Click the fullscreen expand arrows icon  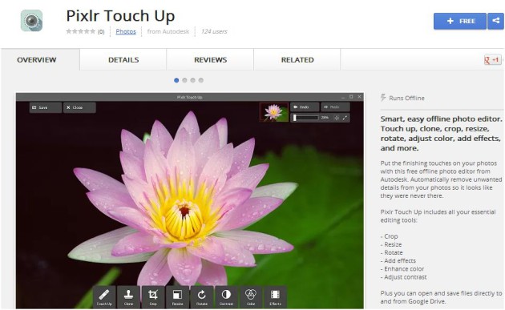345,118
